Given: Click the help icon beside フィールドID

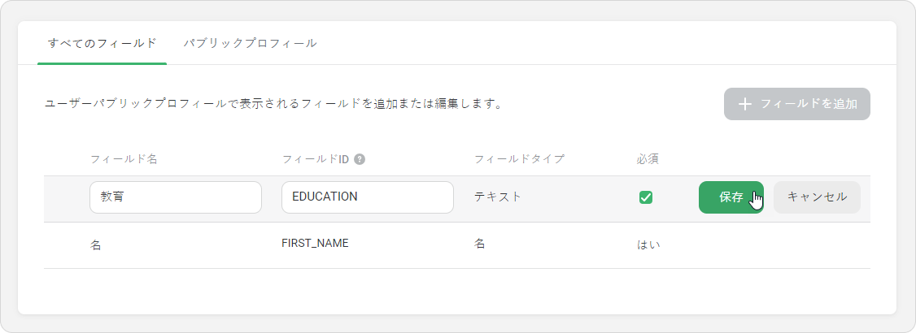Looking at the screenshot, I should point(360,159).
